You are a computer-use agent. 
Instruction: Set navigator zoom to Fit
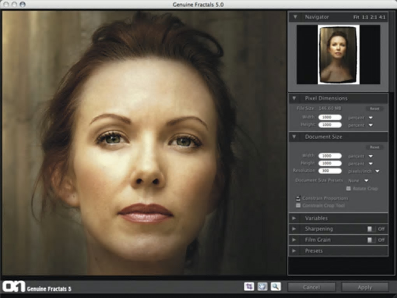pos(356,17)
